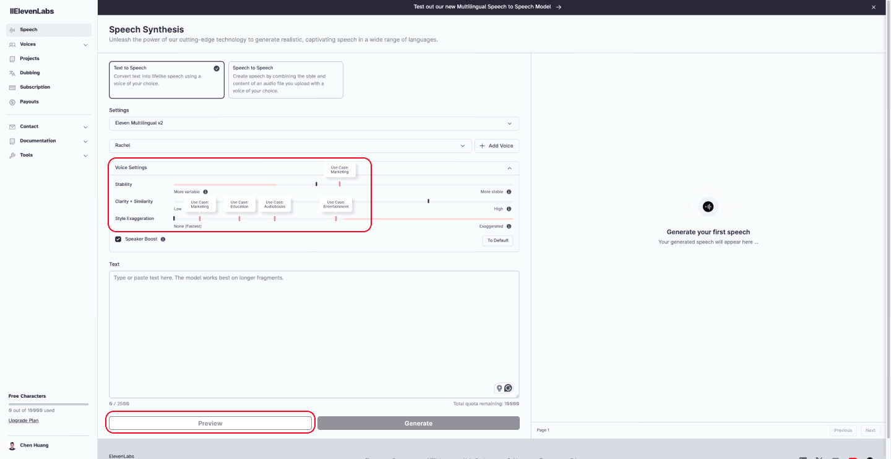The height and width of the screenshot is (459, 891).
Task: Open Subscription using the card icon
Action: (x=12, y=87)
